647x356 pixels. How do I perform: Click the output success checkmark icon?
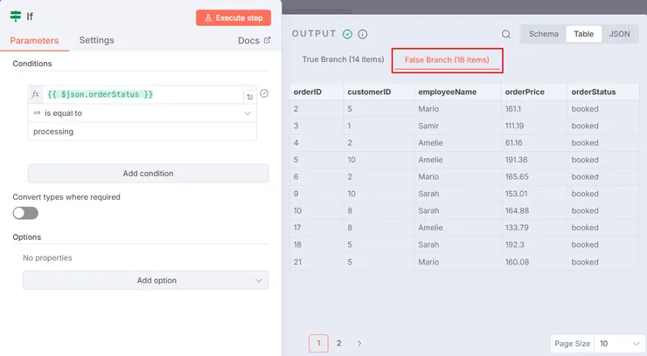click(x=348, y=34)
